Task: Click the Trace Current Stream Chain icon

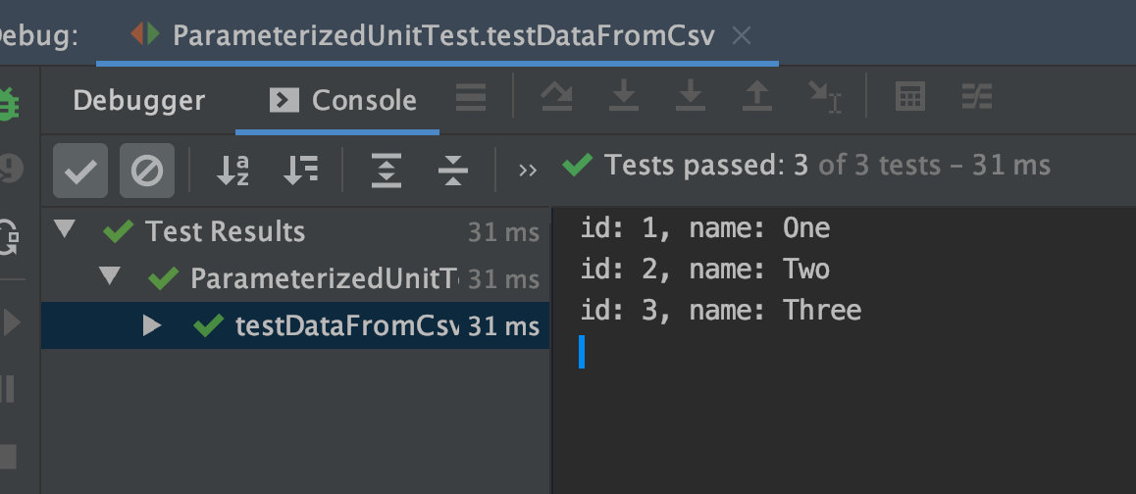Action: point(977,96)
